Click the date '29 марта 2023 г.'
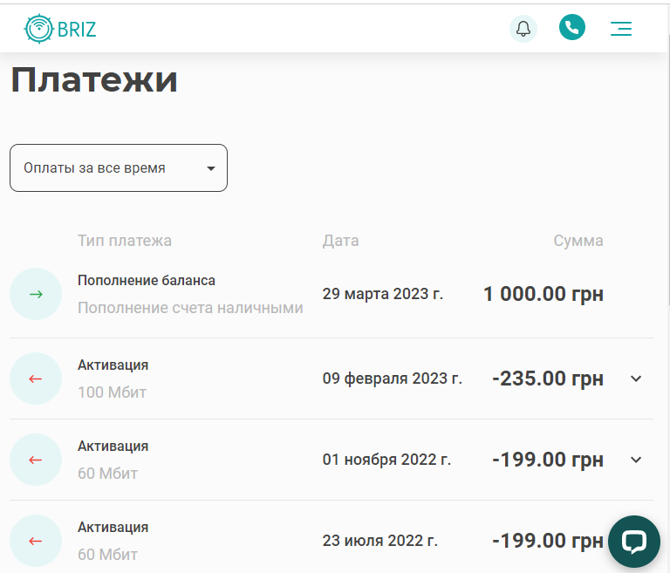Image resolution: width=670 pixels, height=573 pixels. [x=382, y=294]
